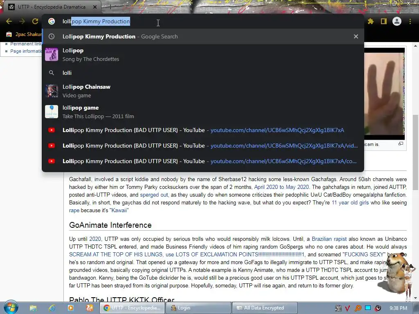Click the 'GoAnimate Interference' heading
This screenshot has height=314, width=419.
click(x=110, y=225)
